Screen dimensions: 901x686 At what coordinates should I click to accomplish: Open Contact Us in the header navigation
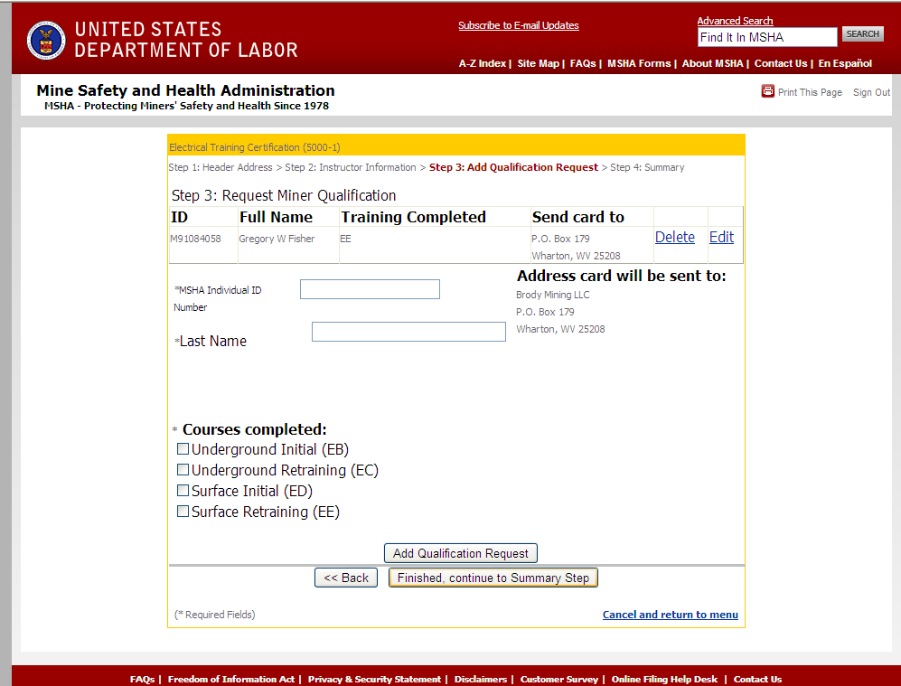point(780,63)
